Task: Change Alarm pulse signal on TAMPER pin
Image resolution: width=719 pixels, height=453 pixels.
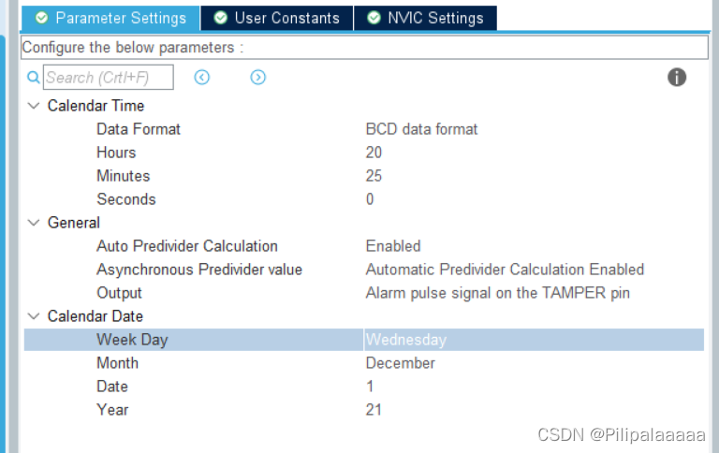Action: [x=497, y=293]
